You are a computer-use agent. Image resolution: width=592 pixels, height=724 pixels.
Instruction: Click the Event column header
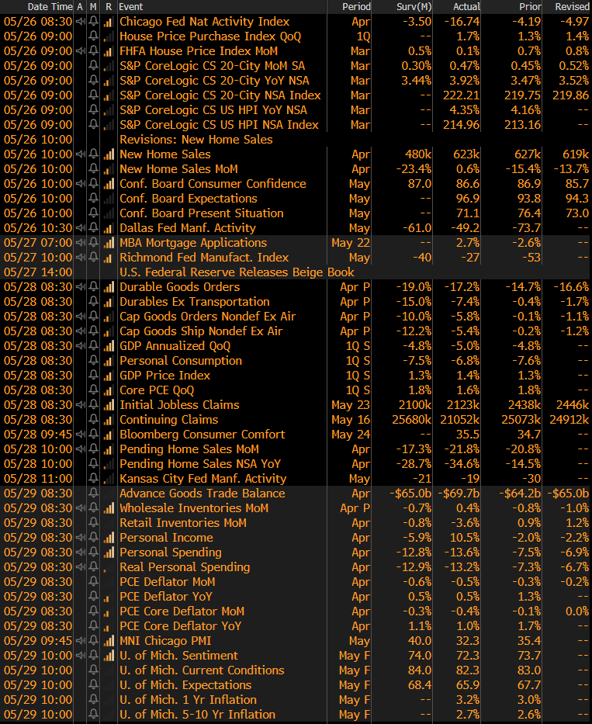130,7
